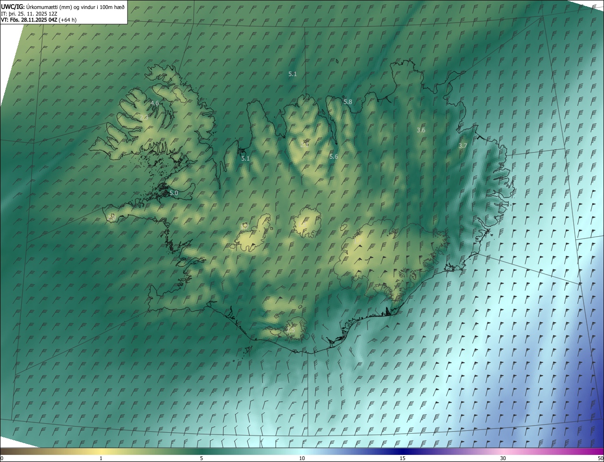This screenshot has height=462, width=604.
Task: Click the 5.8 value label on the map
Action: coord(348,102)
